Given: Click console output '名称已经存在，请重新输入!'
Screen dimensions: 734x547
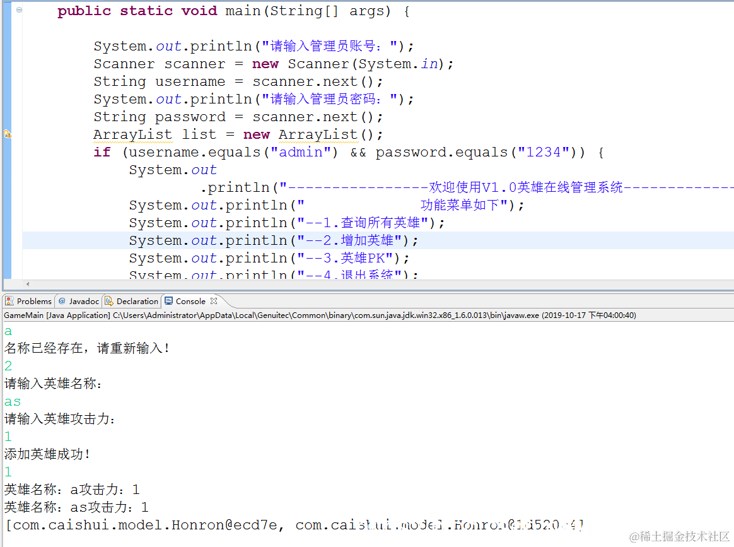Looking at the screenshot, I should coord(87,348).
